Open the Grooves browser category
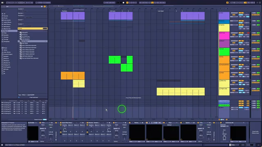 click(6, 37)
